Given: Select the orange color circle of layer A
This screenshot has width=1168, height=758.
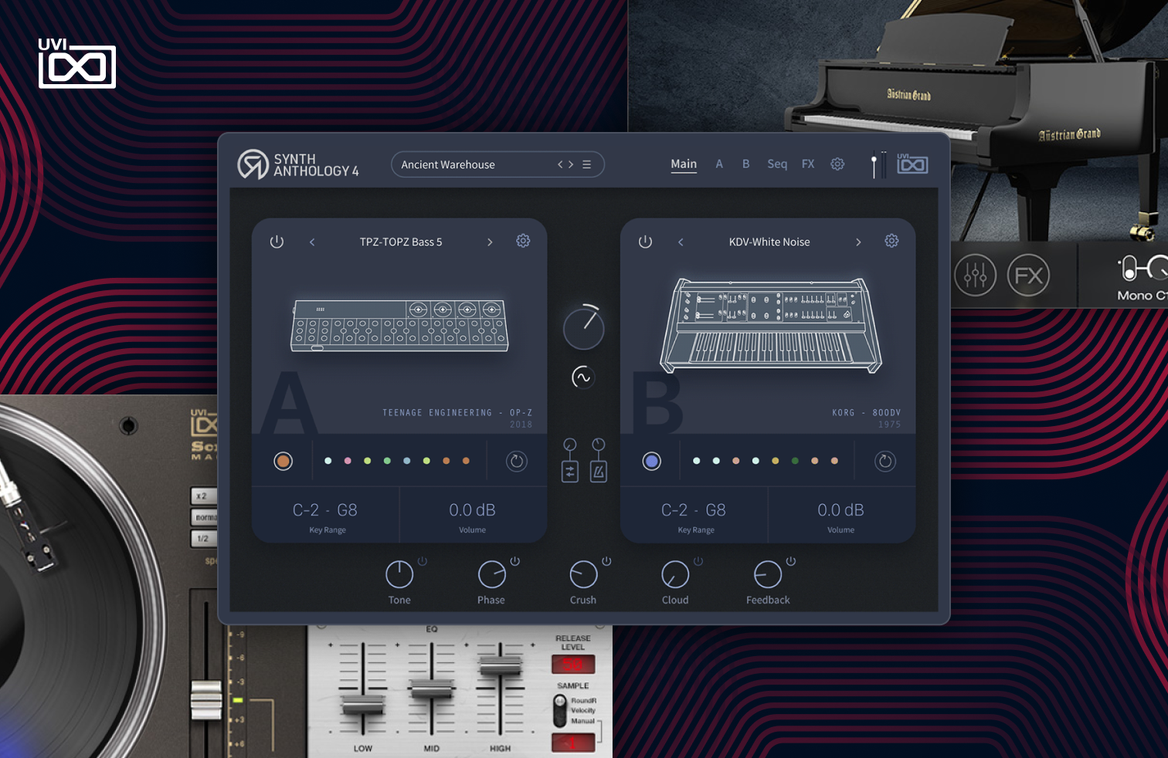Looking at the screenshot, I should (x=283, y=461).
